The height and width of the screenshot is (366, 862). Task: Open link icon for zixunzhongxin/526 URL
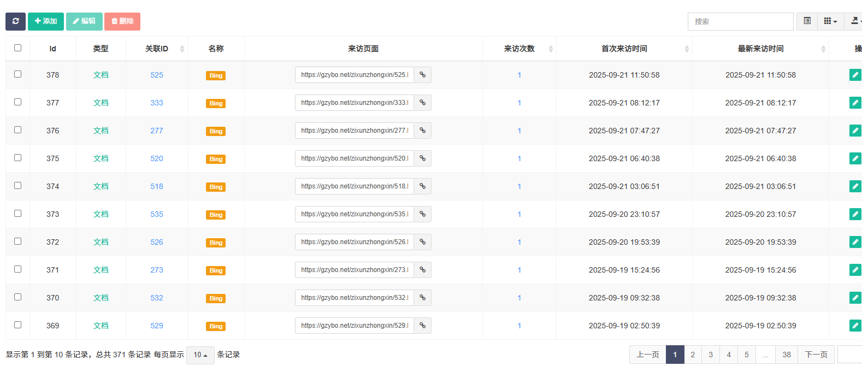pos(422,242)
